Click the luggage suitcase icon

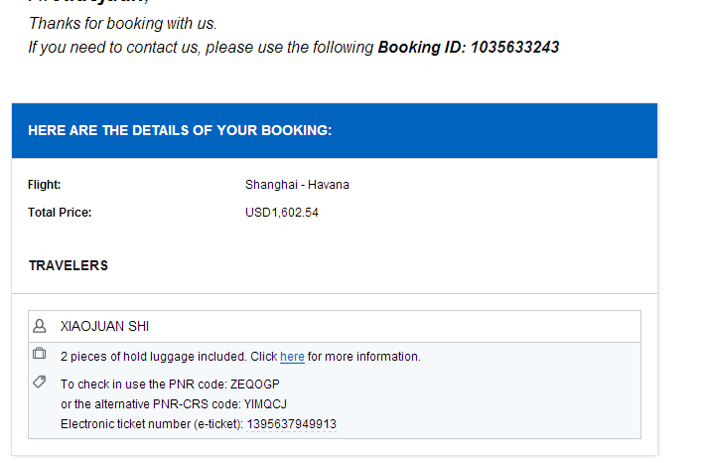point(40,354)
